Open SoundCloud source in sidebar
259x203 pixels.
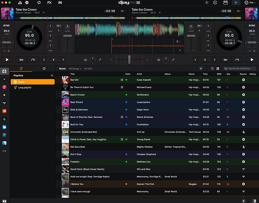point(4,111)
